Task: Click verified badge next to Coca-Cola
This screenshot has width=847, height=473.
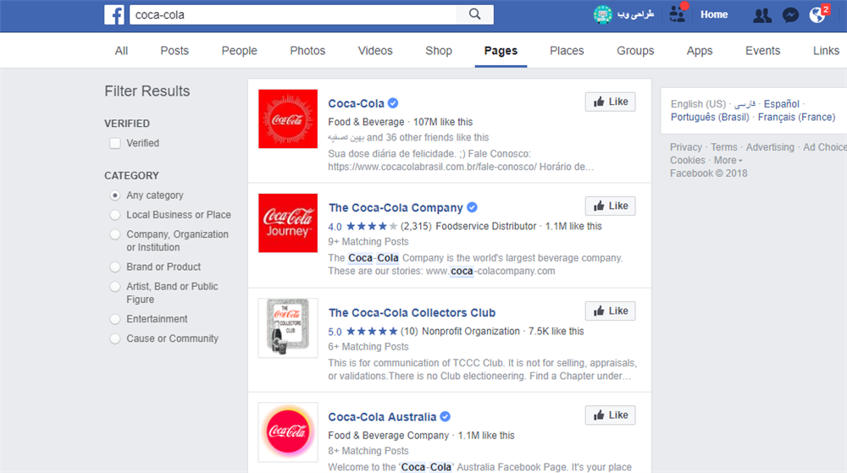Action: [x=393, y=103]
